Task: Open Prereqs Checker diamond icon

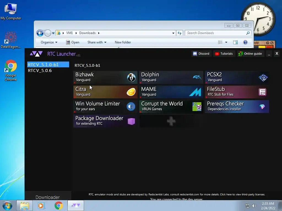Action: coord(262,107)
